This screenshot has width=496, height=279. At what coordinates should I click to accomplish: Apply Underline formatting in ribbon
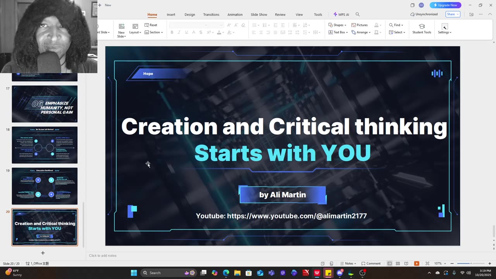(x=186, y=32)
